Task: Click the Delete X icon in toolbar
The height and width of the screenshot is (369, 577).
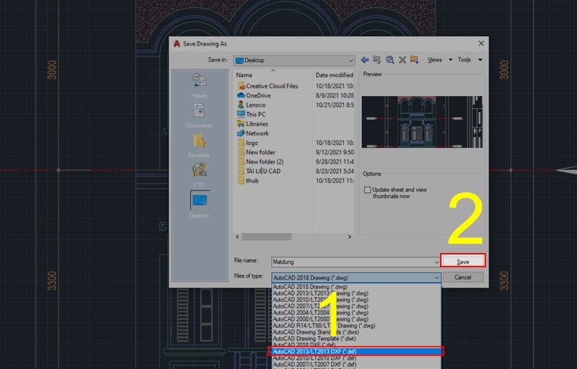Action: (x=402, y=60)
